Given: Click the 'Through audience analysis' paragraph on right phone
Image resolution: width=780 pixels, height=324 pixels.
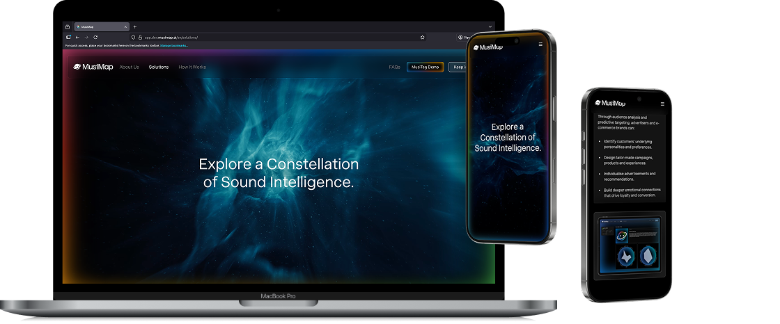Looking at the screenshot, I should click(628, 123).
